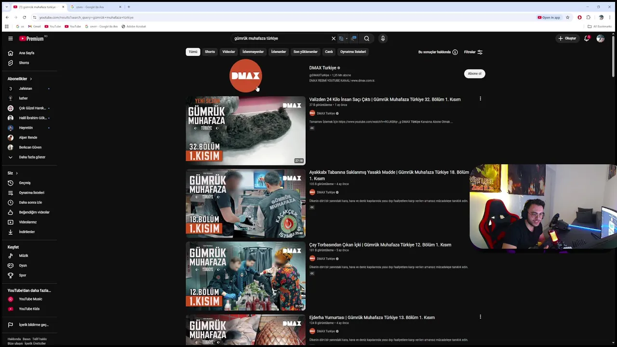Click the magnifier search button
Image resolution: width=617 pixels, height=347 pixels.
pyautogui.click(x=367, y=39)
